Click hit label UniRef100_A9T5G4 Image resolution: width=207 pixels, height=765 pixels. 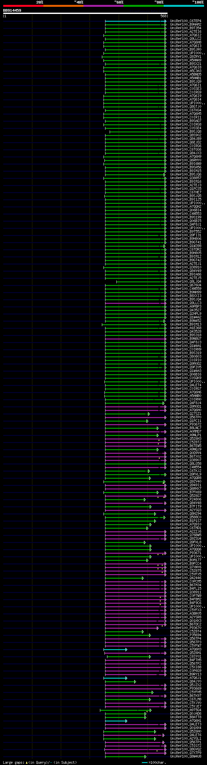click(x=186, y=710)
